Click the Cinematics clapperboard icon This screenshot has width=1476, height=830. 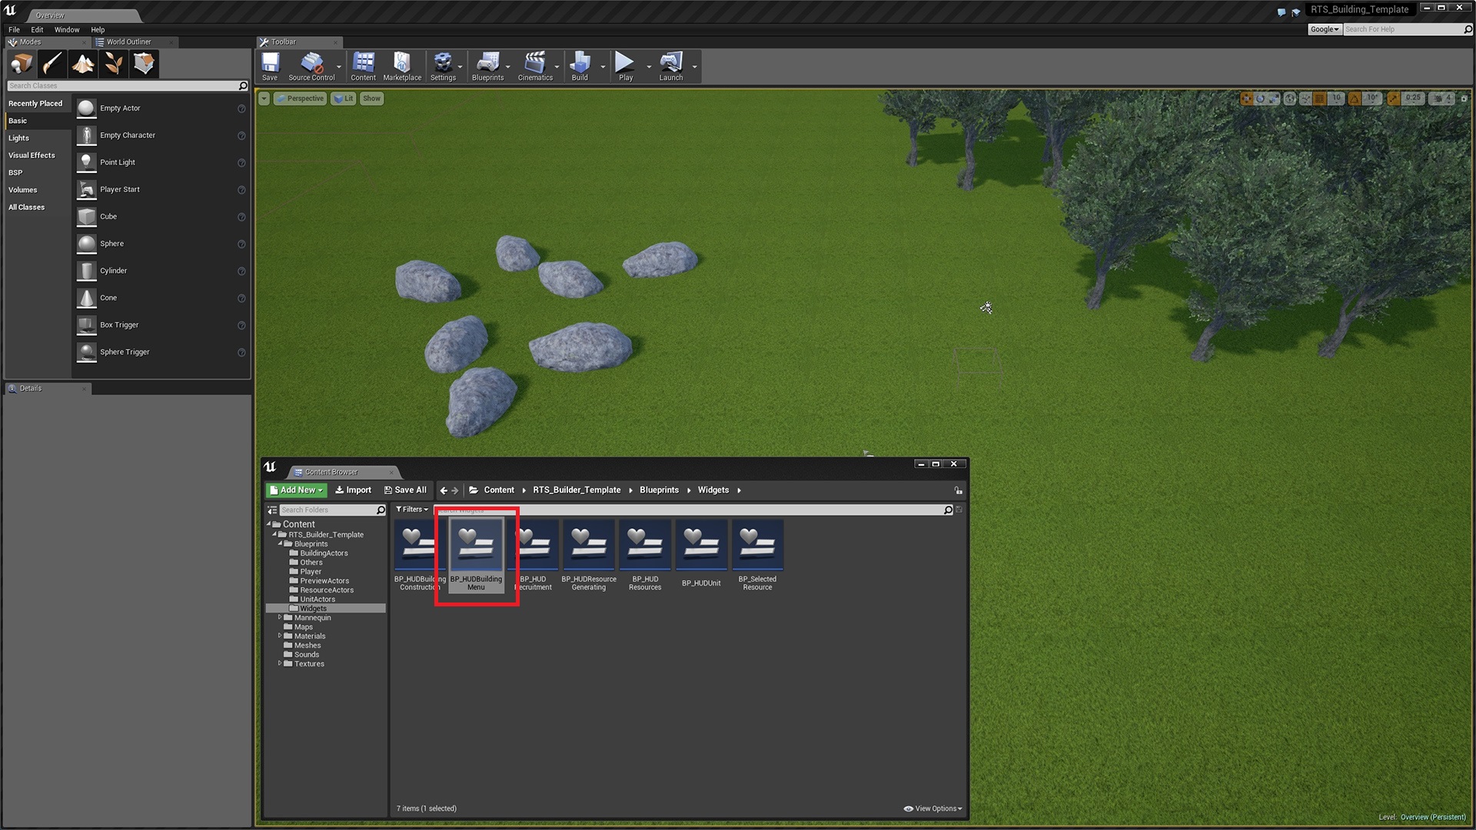[535, 65]
